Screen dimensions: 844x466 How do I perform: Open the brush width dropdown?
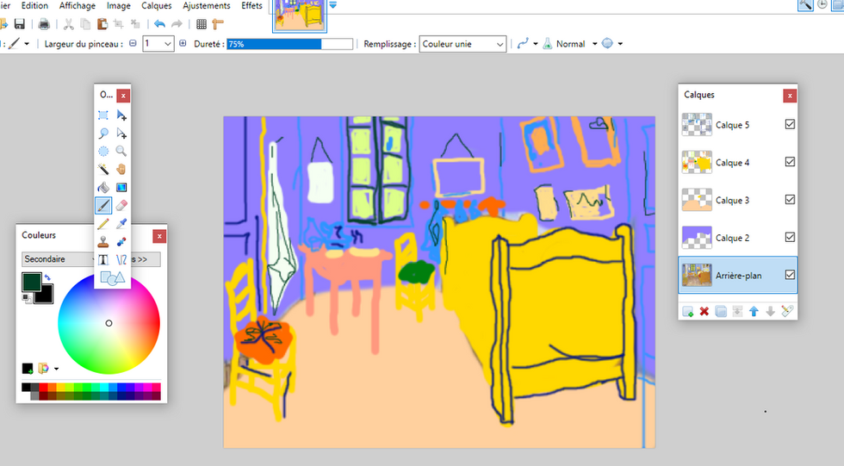tap(168, 44)
